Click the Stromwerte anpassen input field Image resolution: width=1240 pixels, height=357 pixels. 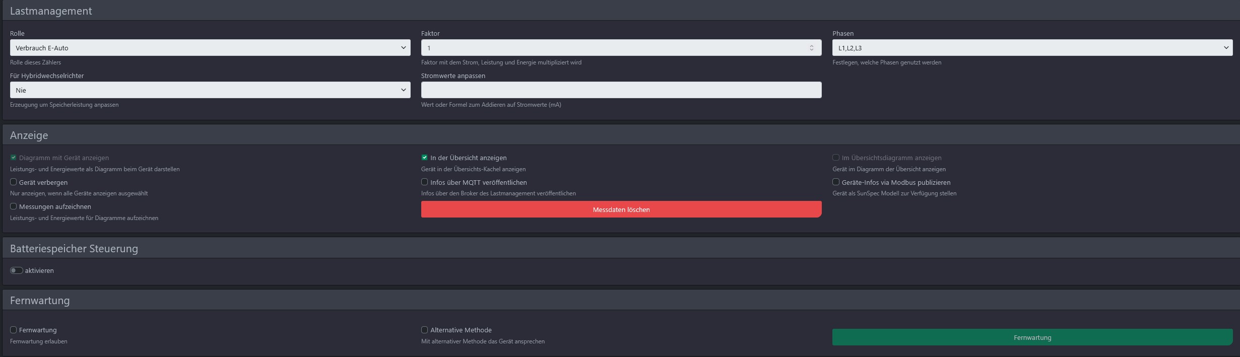pos(621,90)
